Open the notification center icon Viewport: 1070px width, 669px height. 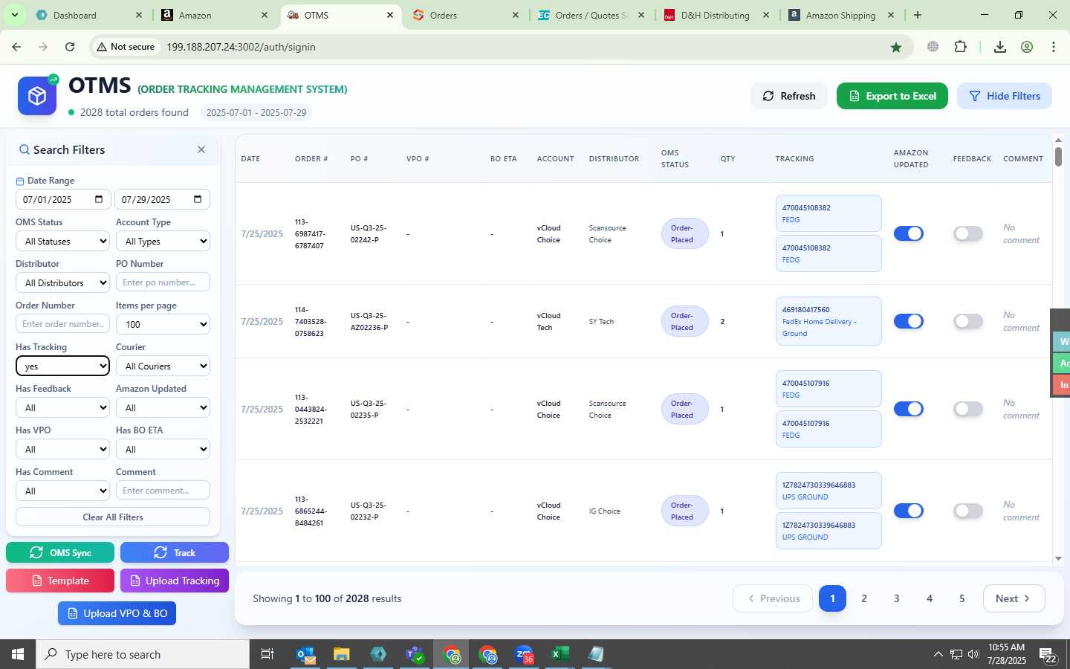point(1048,654)
